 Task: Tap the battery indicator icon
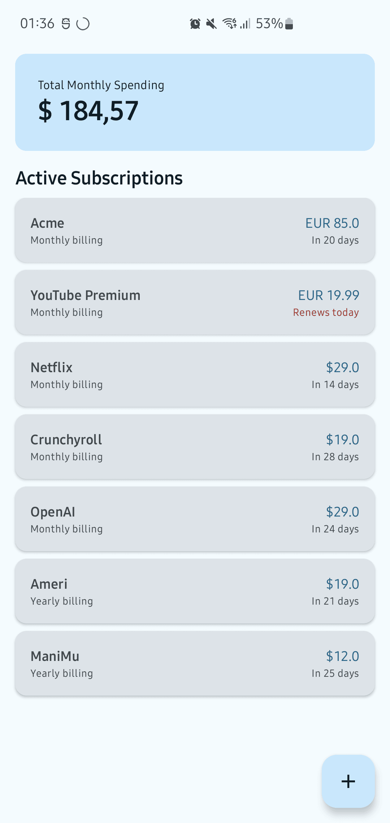(289, 24)
